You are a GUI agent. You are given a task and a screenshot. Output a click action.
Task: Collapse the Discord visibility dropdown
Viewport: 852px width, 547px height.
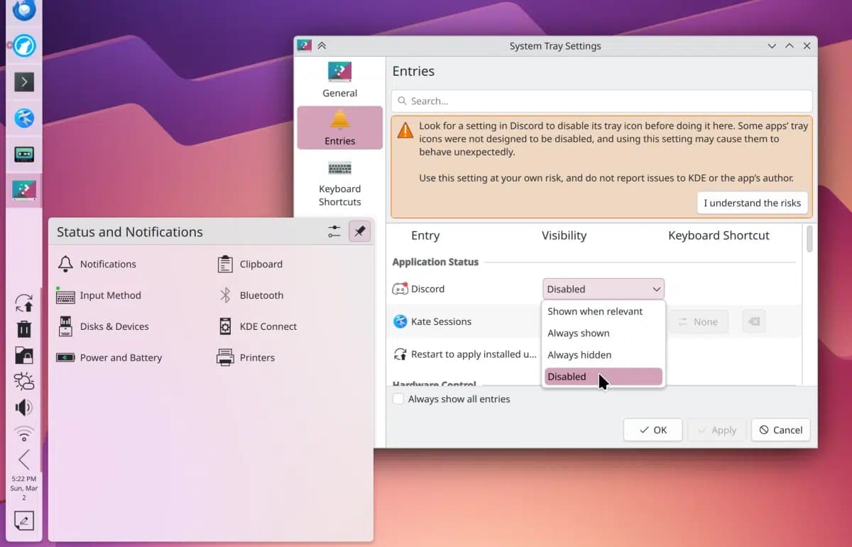(603, 289)
